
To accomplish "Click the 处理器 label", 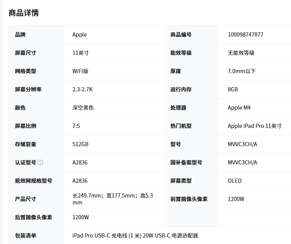I will [178, 108].
